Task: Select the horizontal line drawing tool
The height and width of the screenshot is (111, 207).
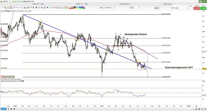Action: (16, 8)
